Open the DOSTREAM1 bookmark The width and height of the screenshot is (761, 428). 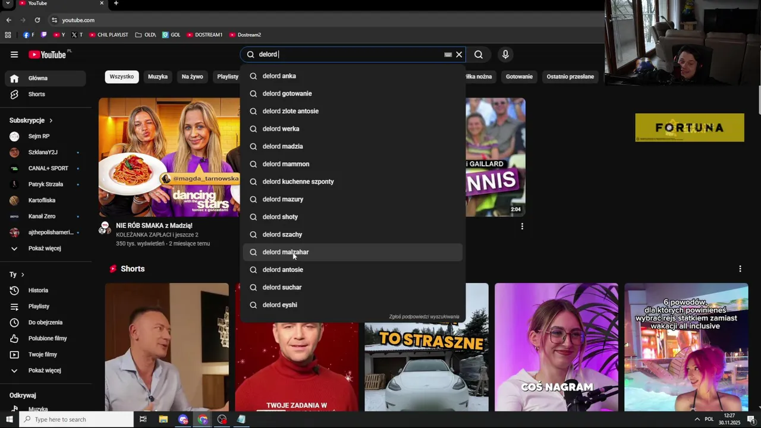[205, 35]
